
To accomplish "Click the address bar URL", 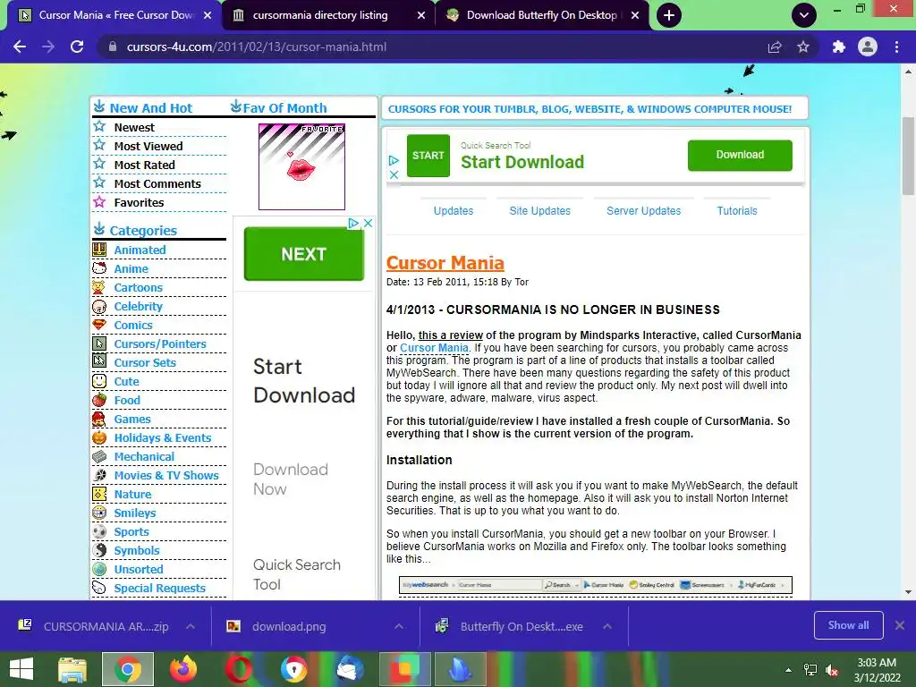I will pos(257,47).
